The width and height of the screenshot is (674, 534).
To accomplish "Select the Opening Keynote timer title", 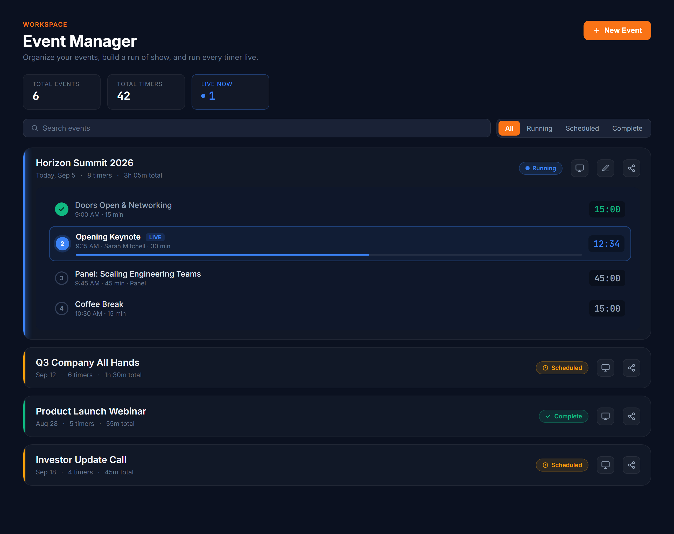I will point(108,237).
